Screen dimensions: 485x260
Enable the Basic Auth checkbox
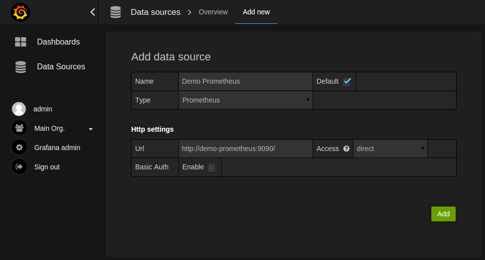[x=212, y=167]
